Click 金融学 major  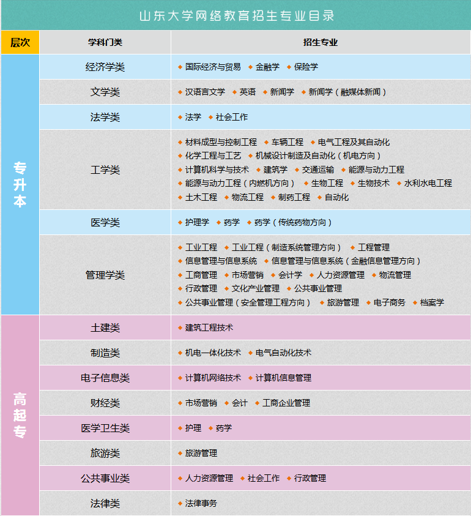click(267, 67)
